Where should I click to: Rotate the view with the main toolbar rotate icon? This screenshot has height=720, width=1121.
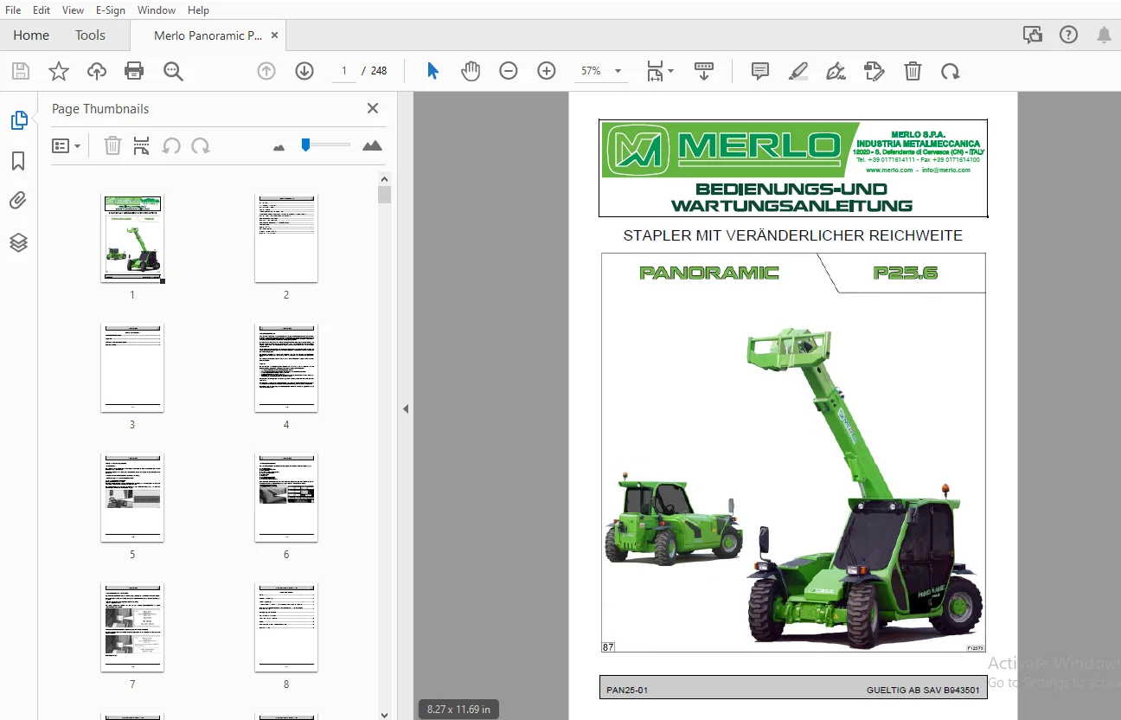951,71
